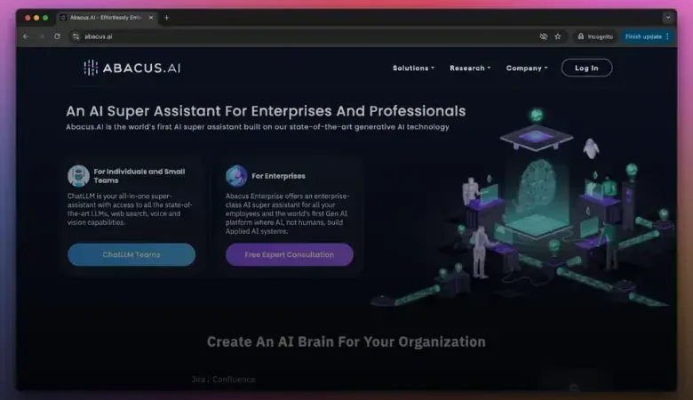
Task: Click the ChatLLM Teams button
Action: (131, 255)
